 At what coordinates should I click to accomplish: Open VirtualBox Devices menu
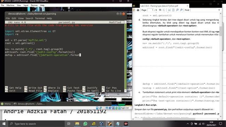pyautogui.click(x=34, y=5)
